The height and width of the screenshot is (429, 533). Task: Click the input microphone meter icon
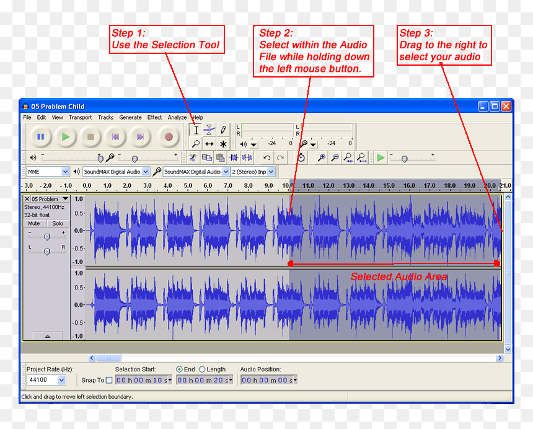(x=303, y=144)
